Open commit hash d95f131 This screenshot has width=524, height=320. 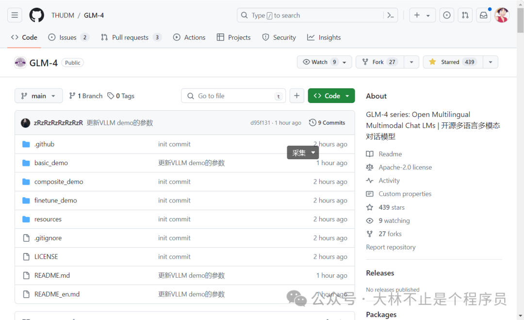(260, 123)
